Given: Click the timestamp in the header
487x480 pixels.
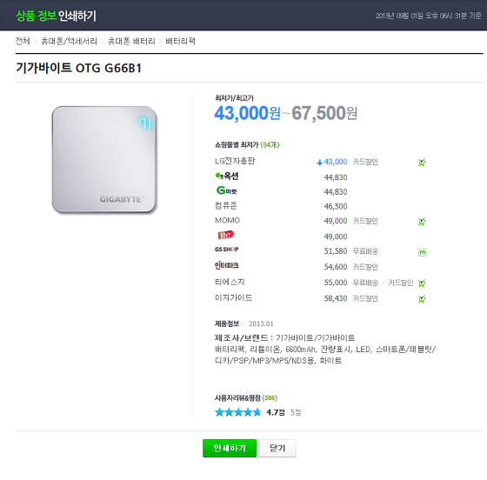Looking at the screenshot, I should click(428, 16).
